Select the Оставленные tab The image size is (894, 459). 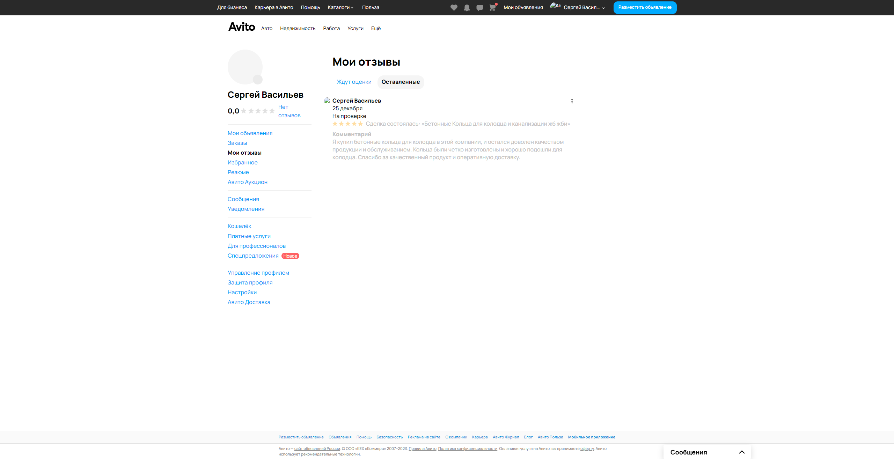pyautogui.click(x=401, y=82)
